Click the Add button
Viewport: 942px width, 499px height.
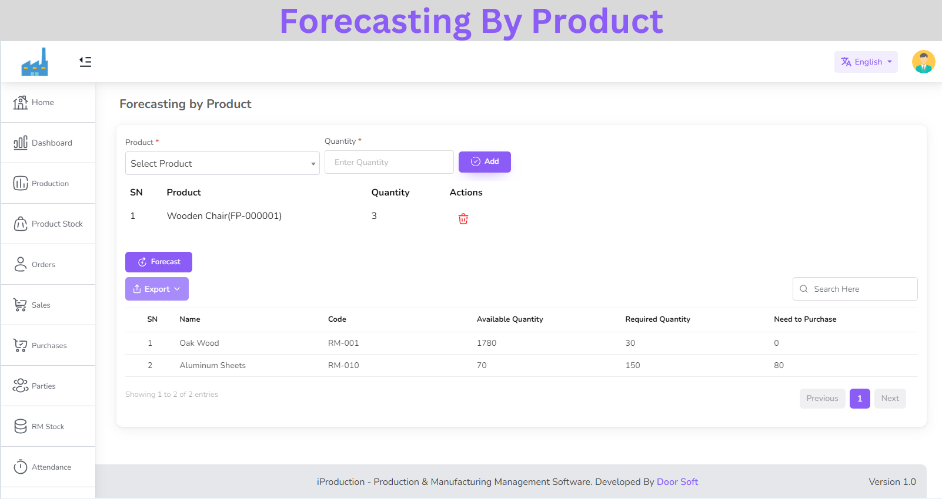click(x=485, y=161)
